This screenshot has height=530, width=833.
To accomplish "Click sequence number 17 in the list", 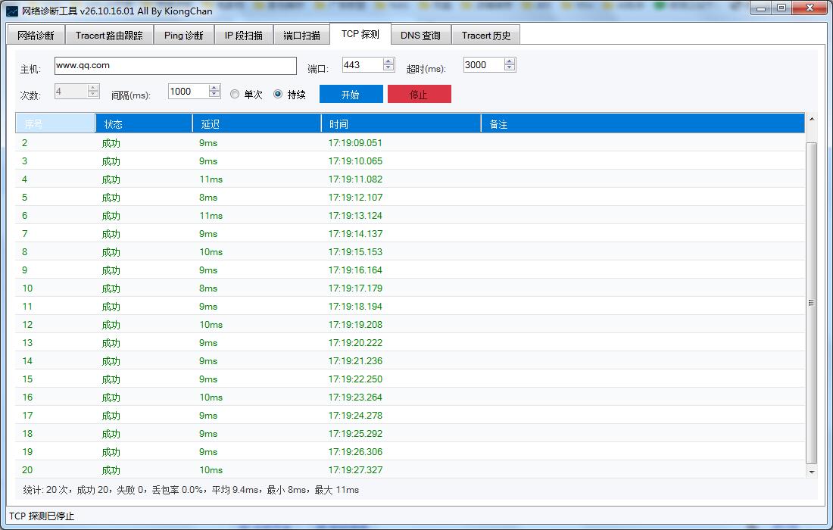I will (x=27, y=415).
